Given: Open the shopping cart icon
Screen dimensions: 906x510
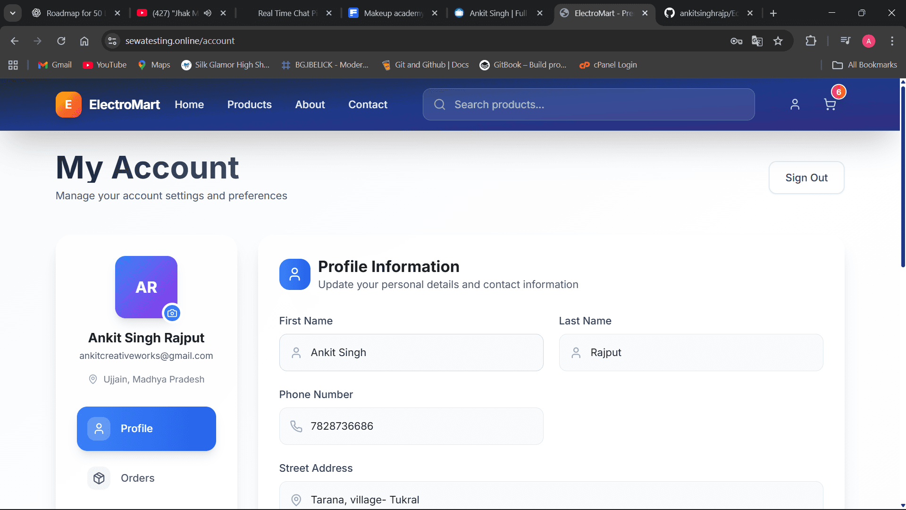Looking at the screenshot, I should pos(830,104).
